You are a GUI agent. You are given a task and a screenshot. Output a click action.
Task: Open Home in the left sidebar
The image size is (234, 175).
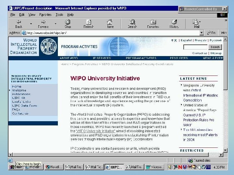click(x=17, y=87)
